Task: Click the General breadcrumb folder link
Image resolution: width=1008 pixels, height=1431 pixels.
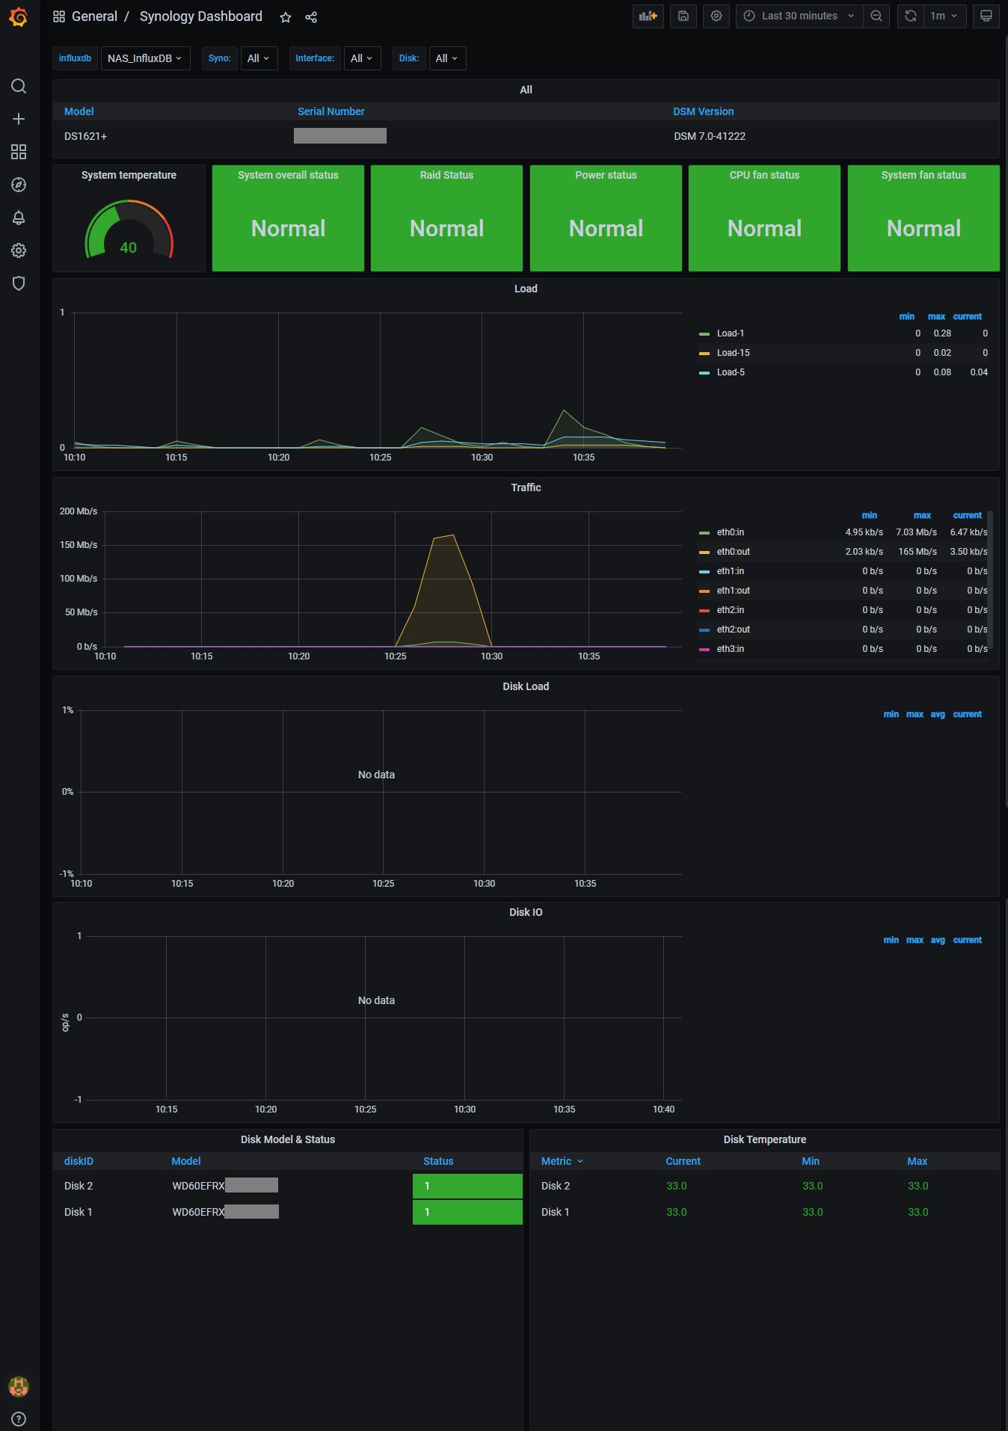Action: (94, 16)
